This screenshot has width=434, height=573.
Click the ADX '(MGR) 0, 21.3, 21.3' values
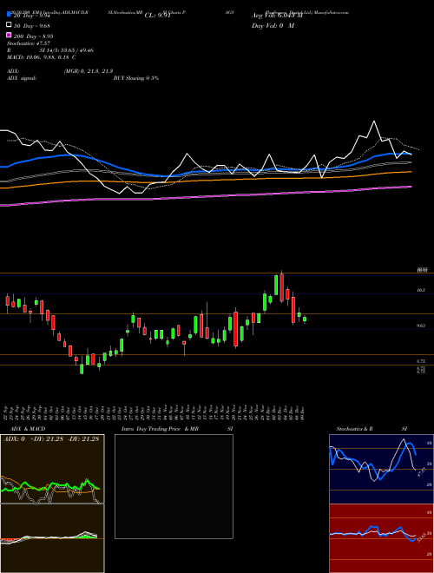click(88, 71)
